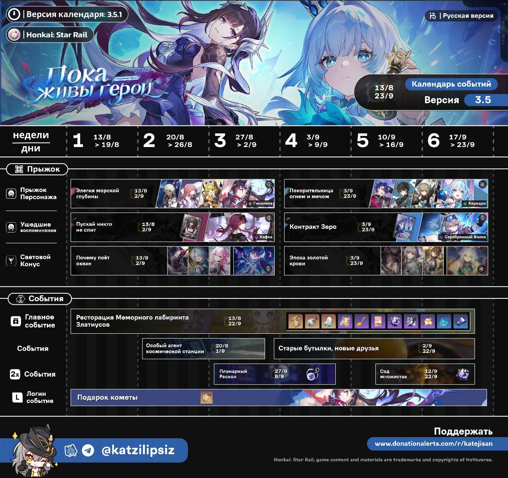The image size is (508, 478).
Task: Click the Логин событие L icon
Action: [x=17, y=397]
